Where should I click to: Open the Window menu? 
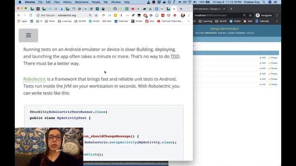pyautogui.click(x=116, y=2)
